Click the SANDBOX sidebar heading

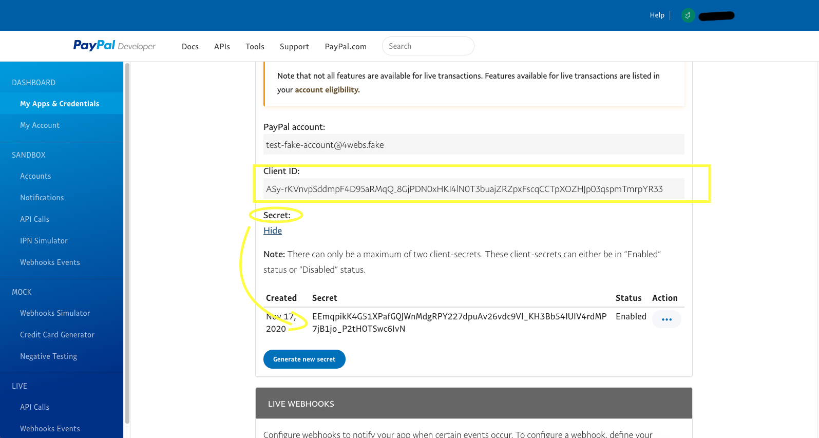coord(29,155)
